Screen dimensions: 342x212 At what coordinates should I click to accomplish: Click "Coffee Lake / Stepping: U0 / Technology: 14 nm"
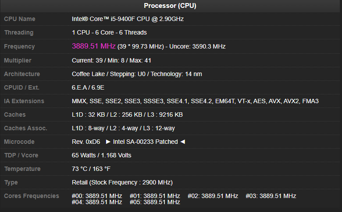pos(137,74)
